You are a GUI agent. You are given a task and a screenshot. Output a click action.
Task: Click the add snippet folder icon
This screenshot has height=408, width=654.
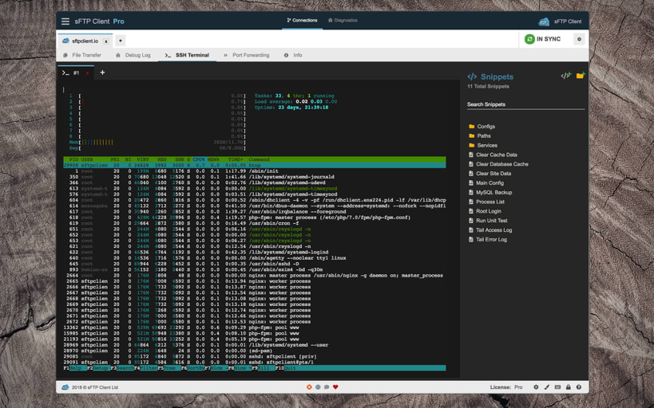[x=581, y=76]
